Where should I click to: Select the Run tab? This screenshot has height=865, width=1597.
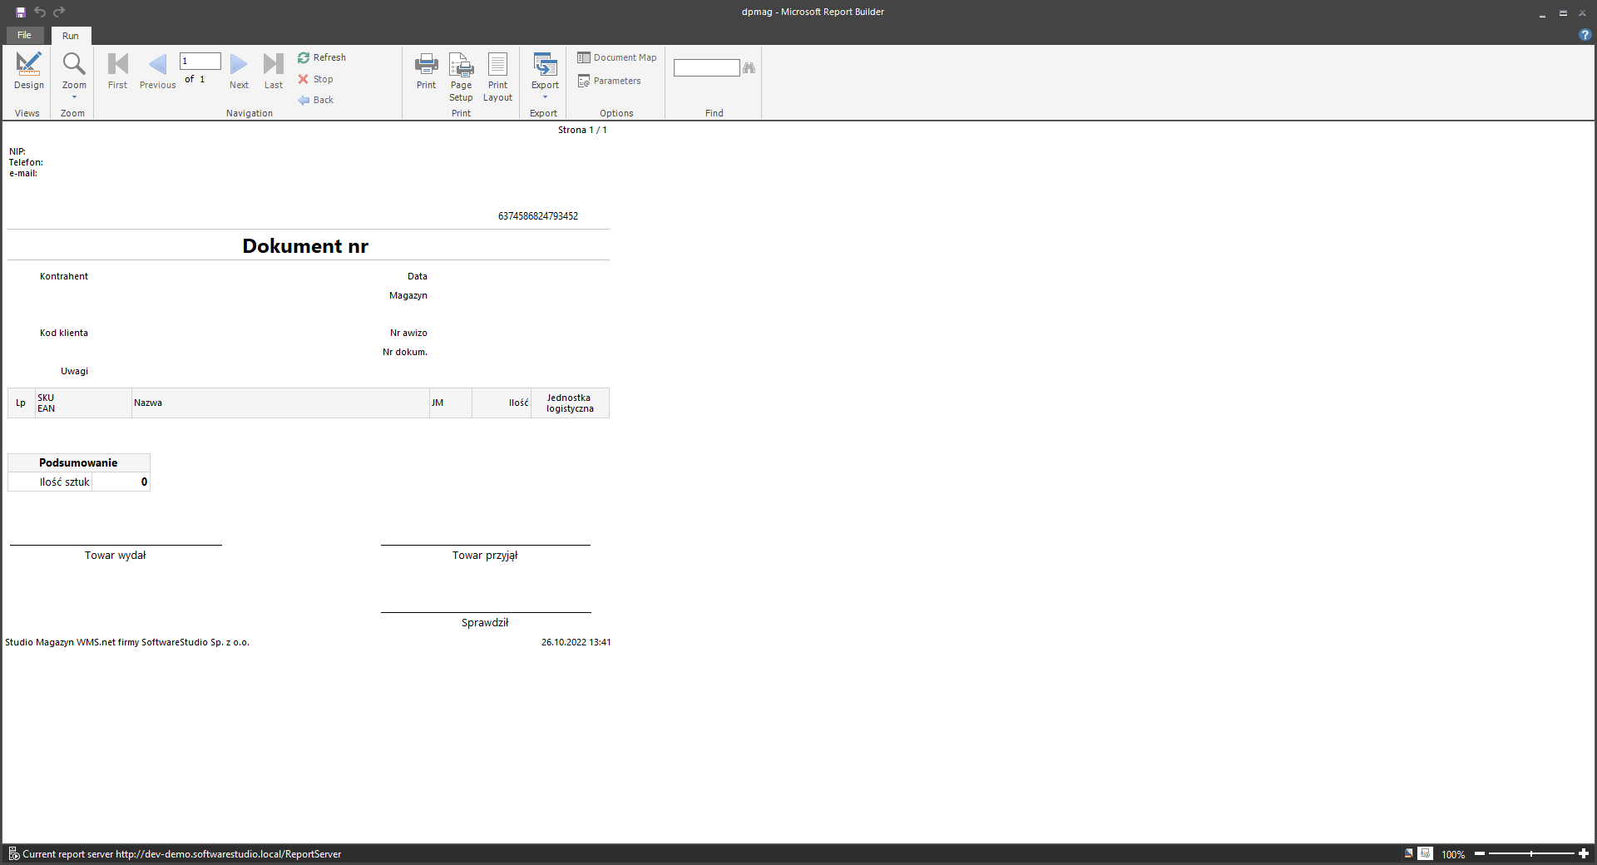click(71, 36)
